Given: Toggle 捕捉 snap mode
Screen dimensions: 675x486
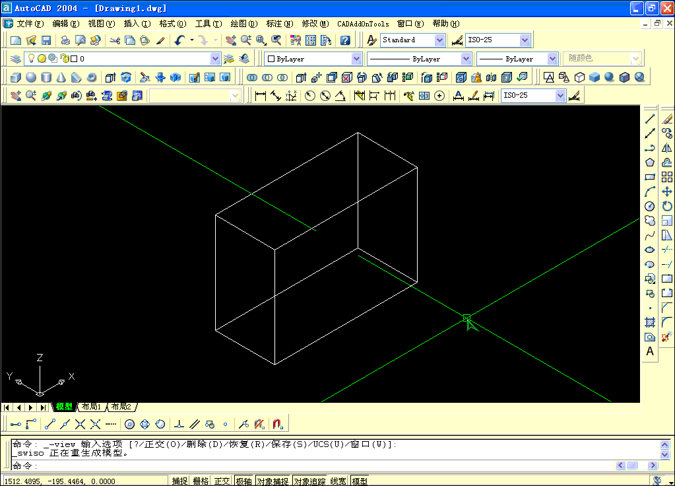Looking at the screenshot, I should (x=180, y=481).
